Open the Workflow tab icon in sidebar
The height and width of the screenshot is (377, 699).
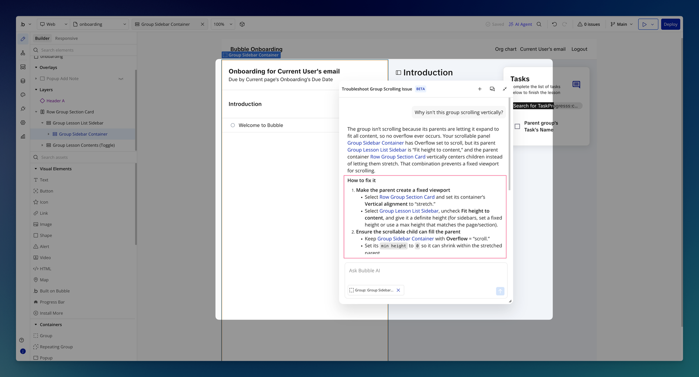[23, 53]
